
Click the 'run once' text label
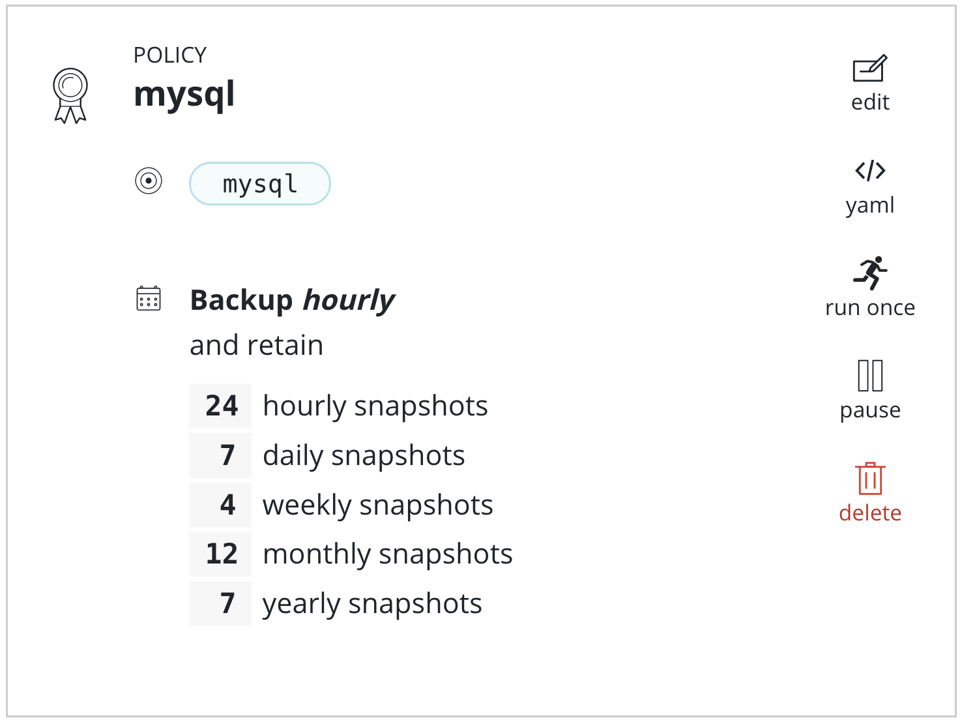click(870, 308)
